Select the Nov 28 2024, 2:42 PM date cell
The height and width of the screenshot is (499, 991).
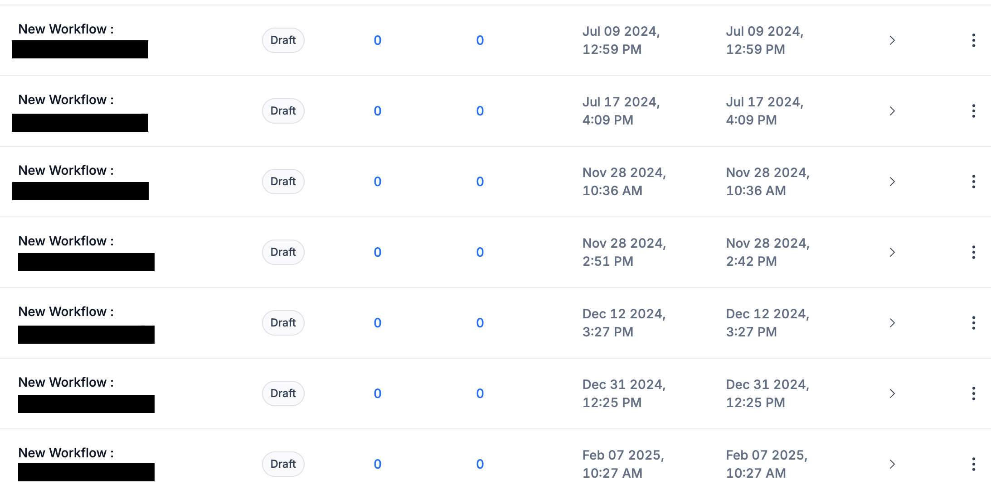(768, 252)
